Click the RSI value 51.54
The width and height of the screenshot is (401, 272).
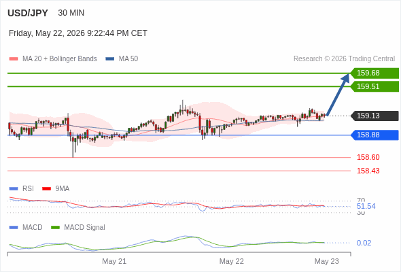366,206
